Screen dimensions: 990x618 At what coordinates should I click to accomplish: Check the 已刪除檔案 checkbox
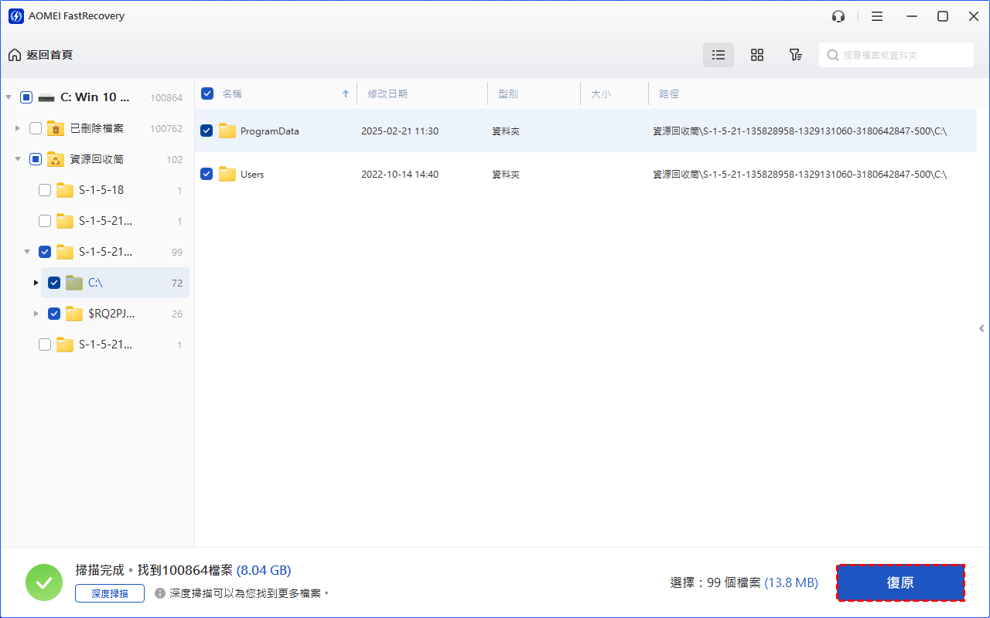(36, 128)
